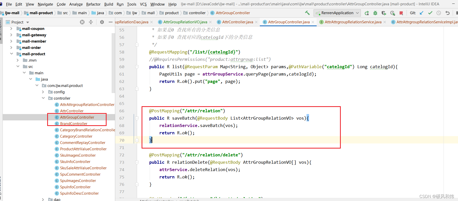The width and height of the screenshot is (458, 201).
Task: Open SpuInfoDescController class
Action: click(79, 193)
